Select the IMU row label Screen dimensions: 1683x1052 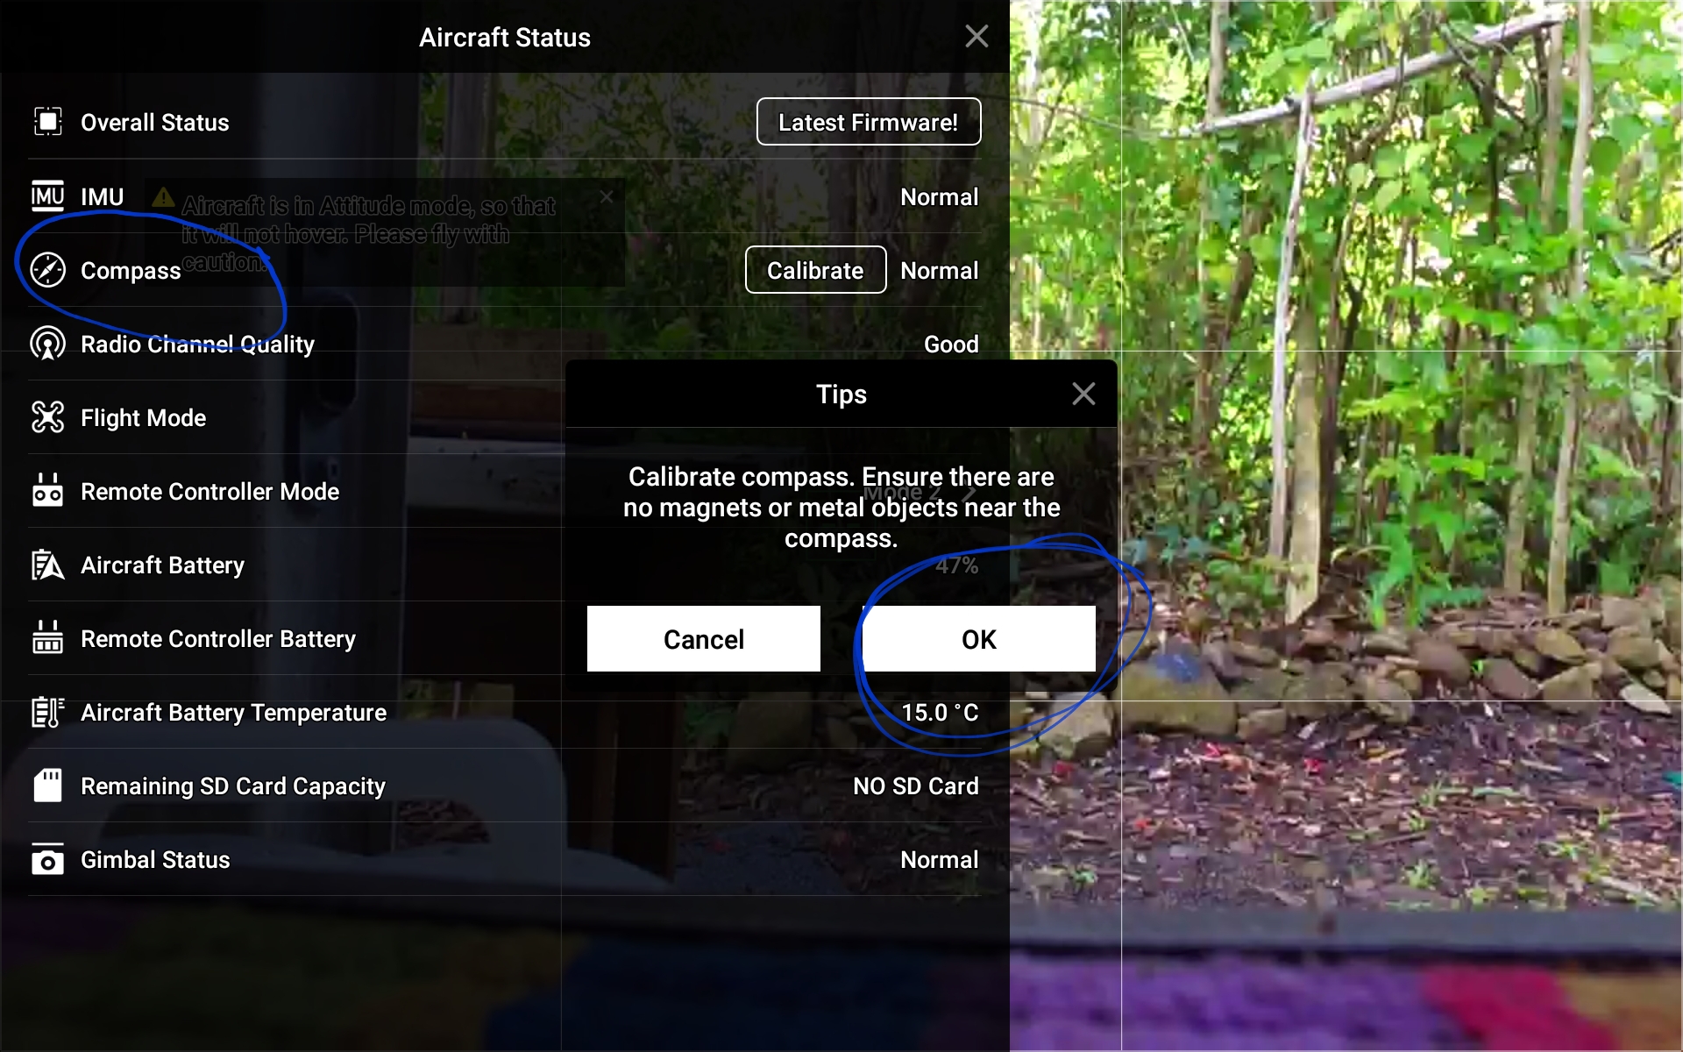(103, 197)
